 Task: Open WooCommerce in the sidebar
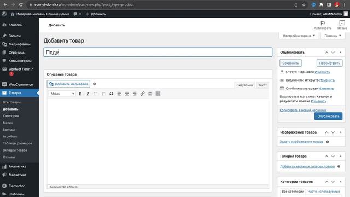[x=19, y=84]
